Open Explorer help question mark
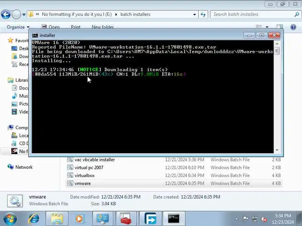This screenshot has width=302, height=226. click(x=293, y=27)
